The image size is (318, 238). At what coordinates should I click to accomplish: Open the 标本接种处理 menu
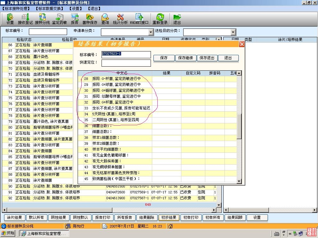[x=16, y=9]
